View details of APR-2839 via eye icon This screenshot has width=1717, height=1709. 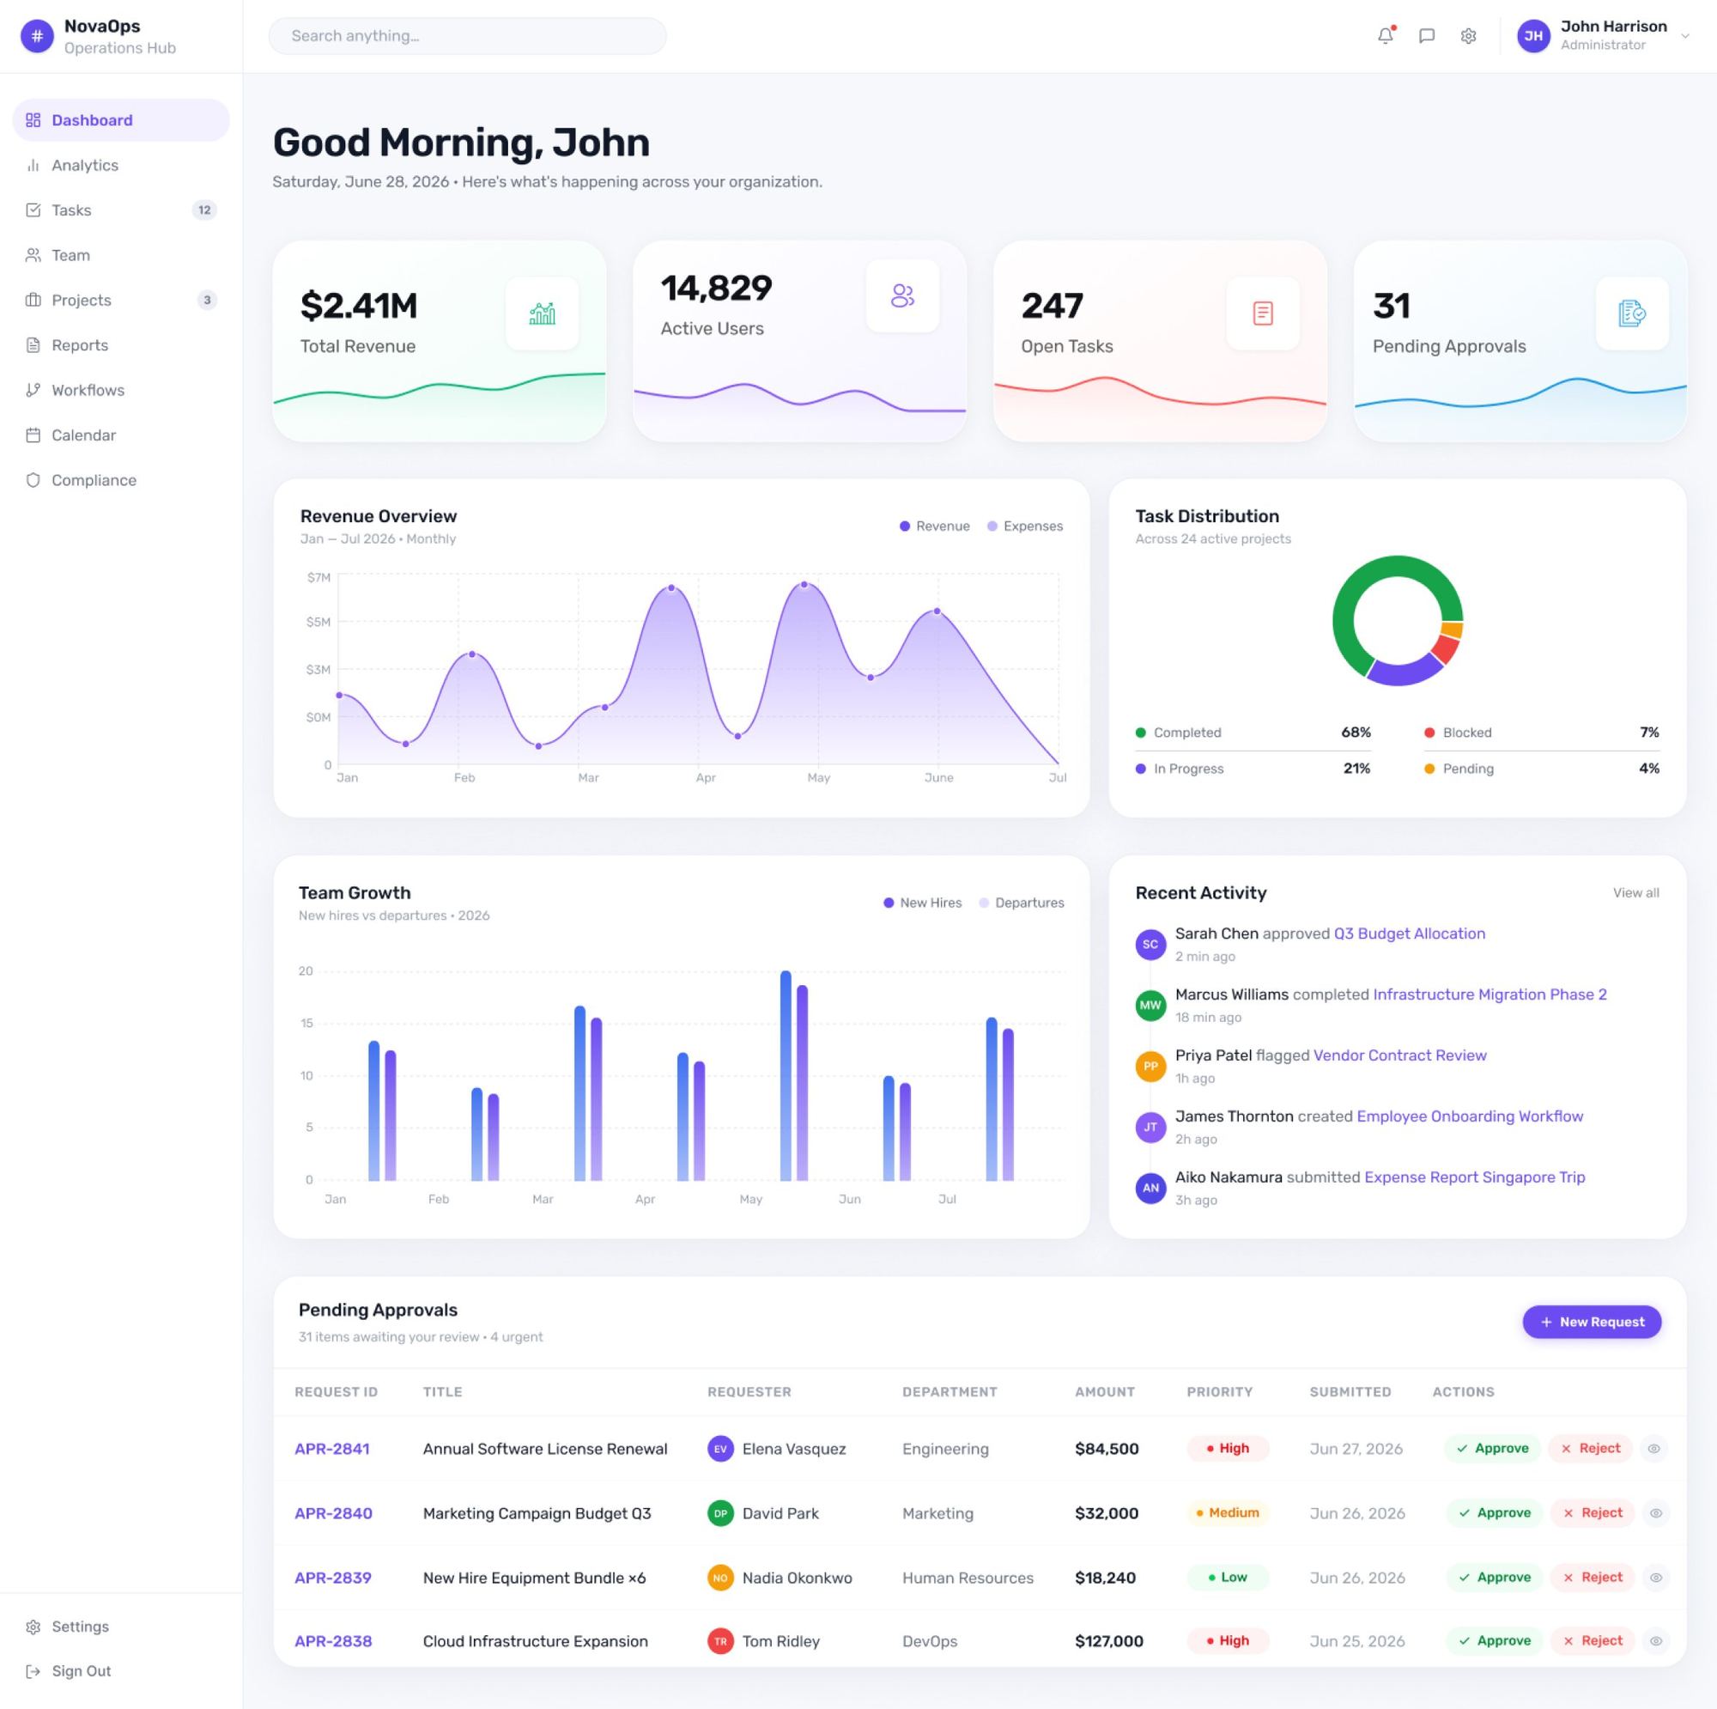[x=1656, y=1578]
